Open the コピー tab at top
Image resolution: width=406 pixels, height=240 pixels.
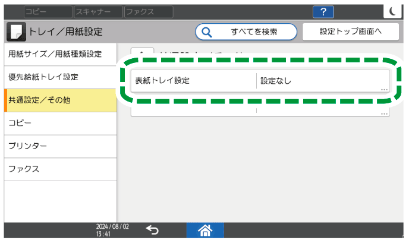click(48, 12)
